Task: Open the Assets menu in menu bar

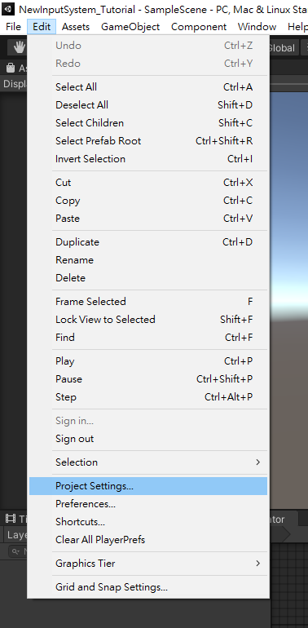Action: [76, 27]
